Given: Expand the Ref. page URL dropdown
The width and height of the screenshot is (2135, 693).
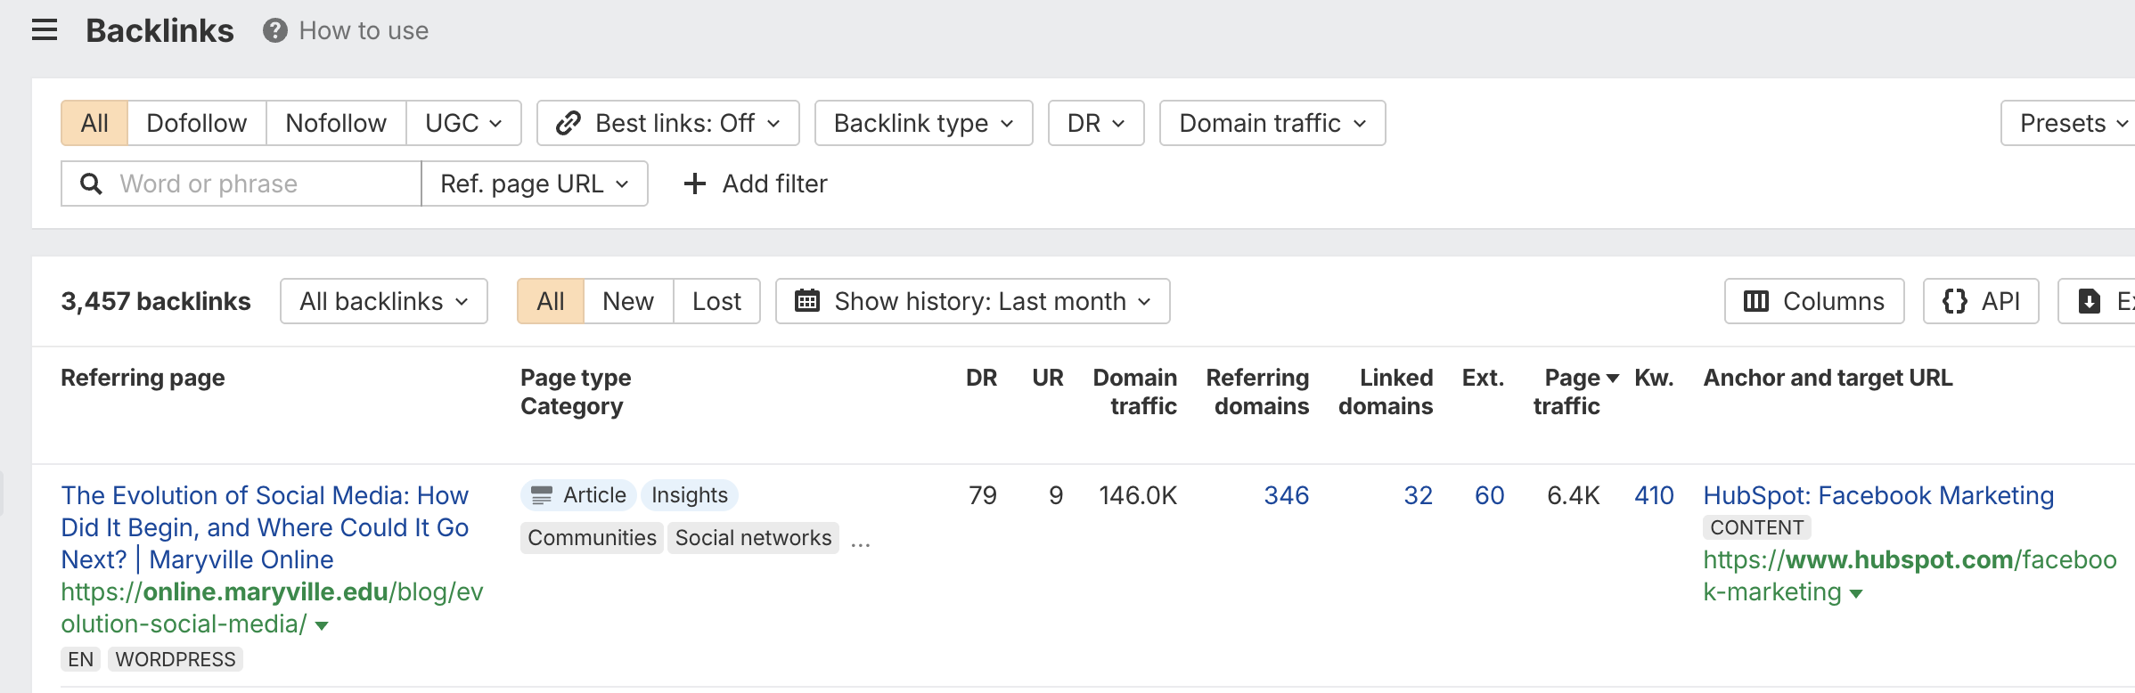Looking at the screenshot, I should [x=534, y=183].
